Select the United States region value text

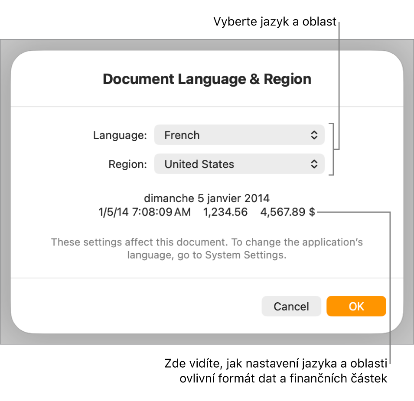pos(199,164)
